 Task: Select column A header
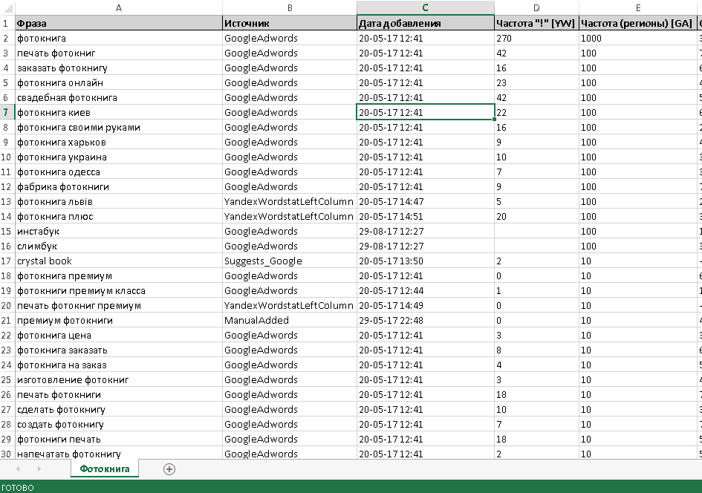[119, 7]
